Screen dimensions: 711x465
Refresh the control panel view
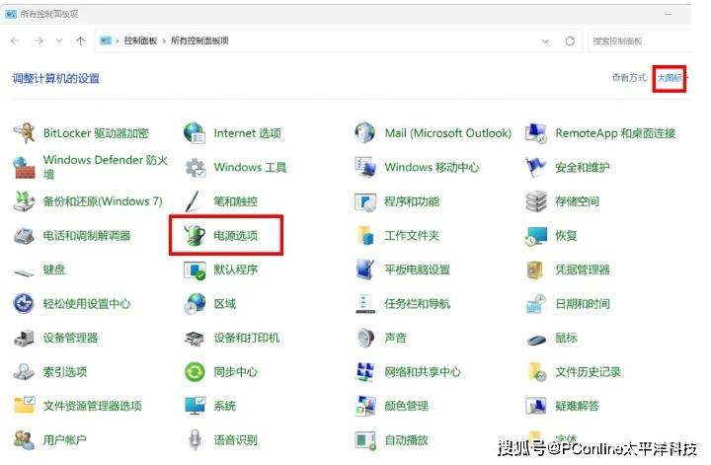570,41
